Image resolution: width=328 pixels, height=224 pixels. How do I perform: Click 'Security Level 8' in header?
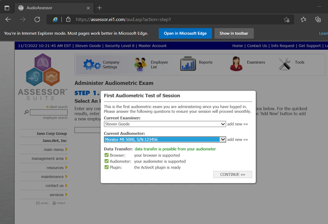119,46
